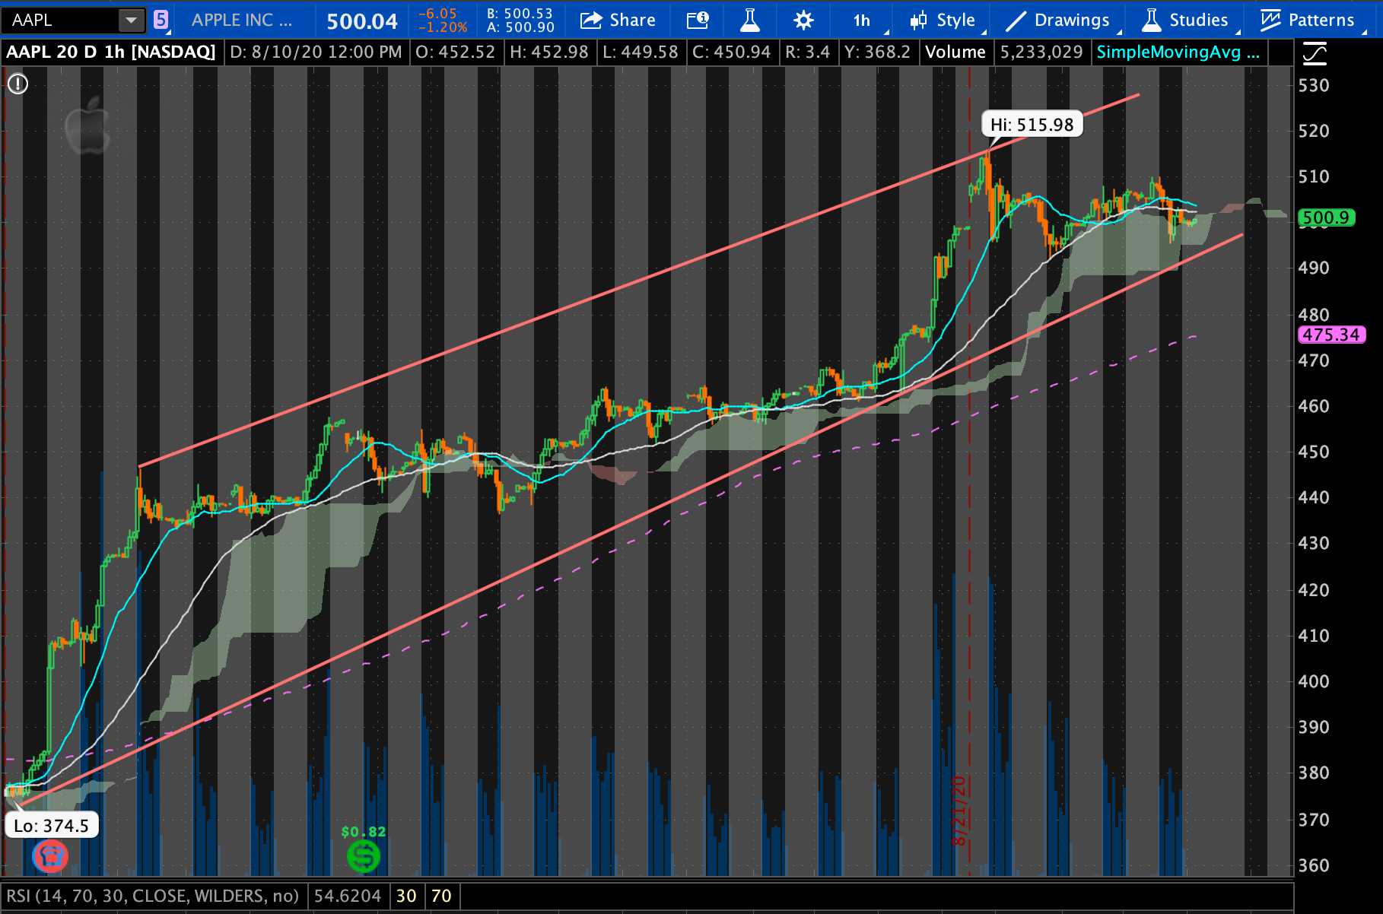Viewport: 1383px width, 914px height.
Task: Click the candlestick Style icon
Action: click(919, 21)
